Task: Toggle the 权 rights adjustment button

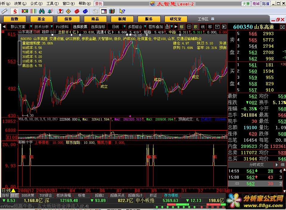Action: [196, 27]
